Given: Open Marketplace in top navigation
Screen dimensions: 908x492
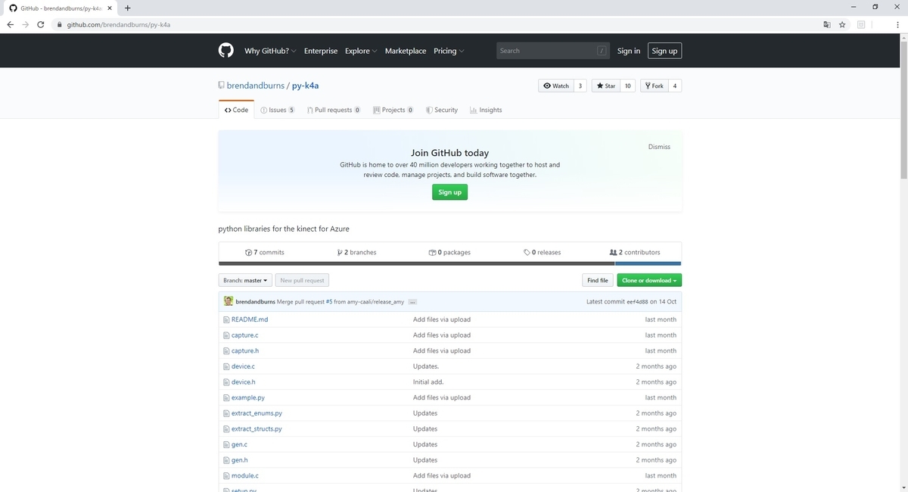Looking at the screenshot, I should pos(406,51).
